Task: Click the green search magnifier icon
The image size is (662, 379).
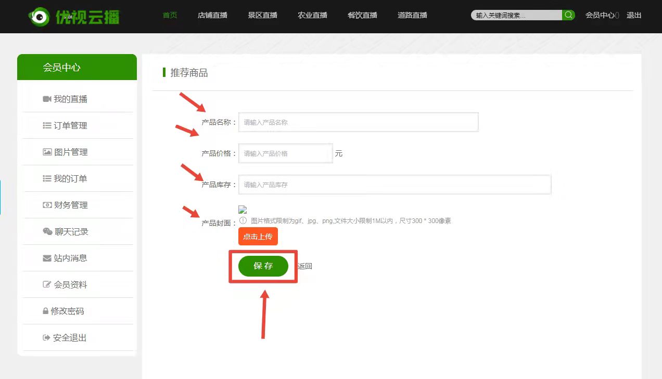Action: 569,15
